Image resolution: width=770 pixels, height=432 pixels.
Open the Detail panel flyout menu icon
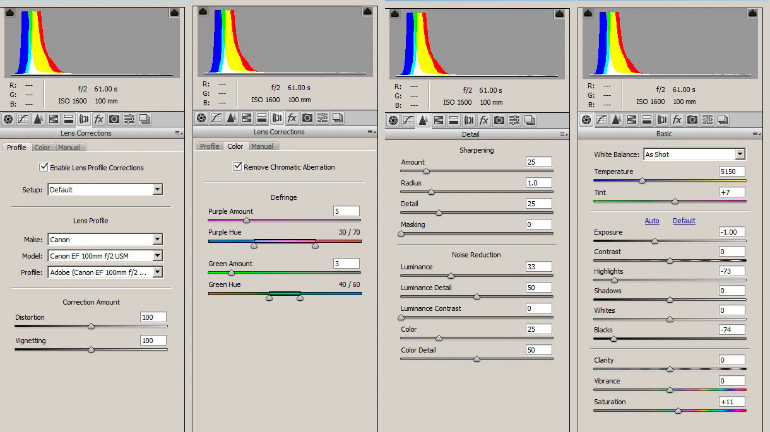tap(562, 134)
